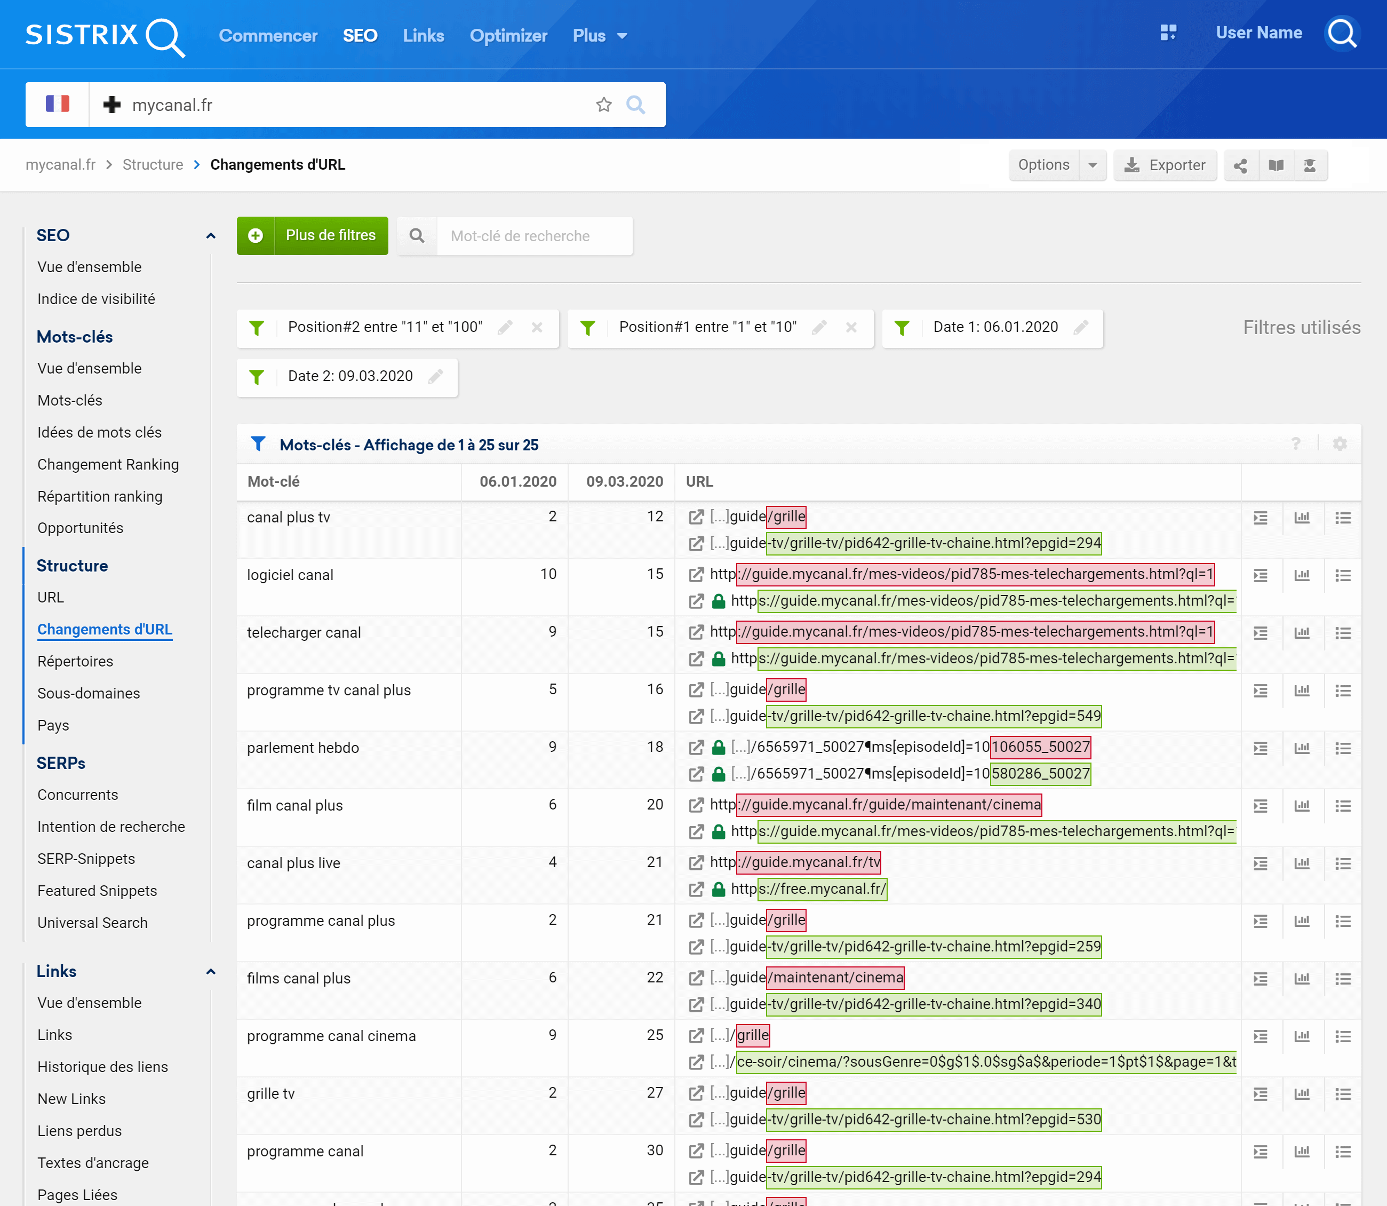Open Indice de visibilité in sidebar

pyautogui.click(x=96, y=299)
